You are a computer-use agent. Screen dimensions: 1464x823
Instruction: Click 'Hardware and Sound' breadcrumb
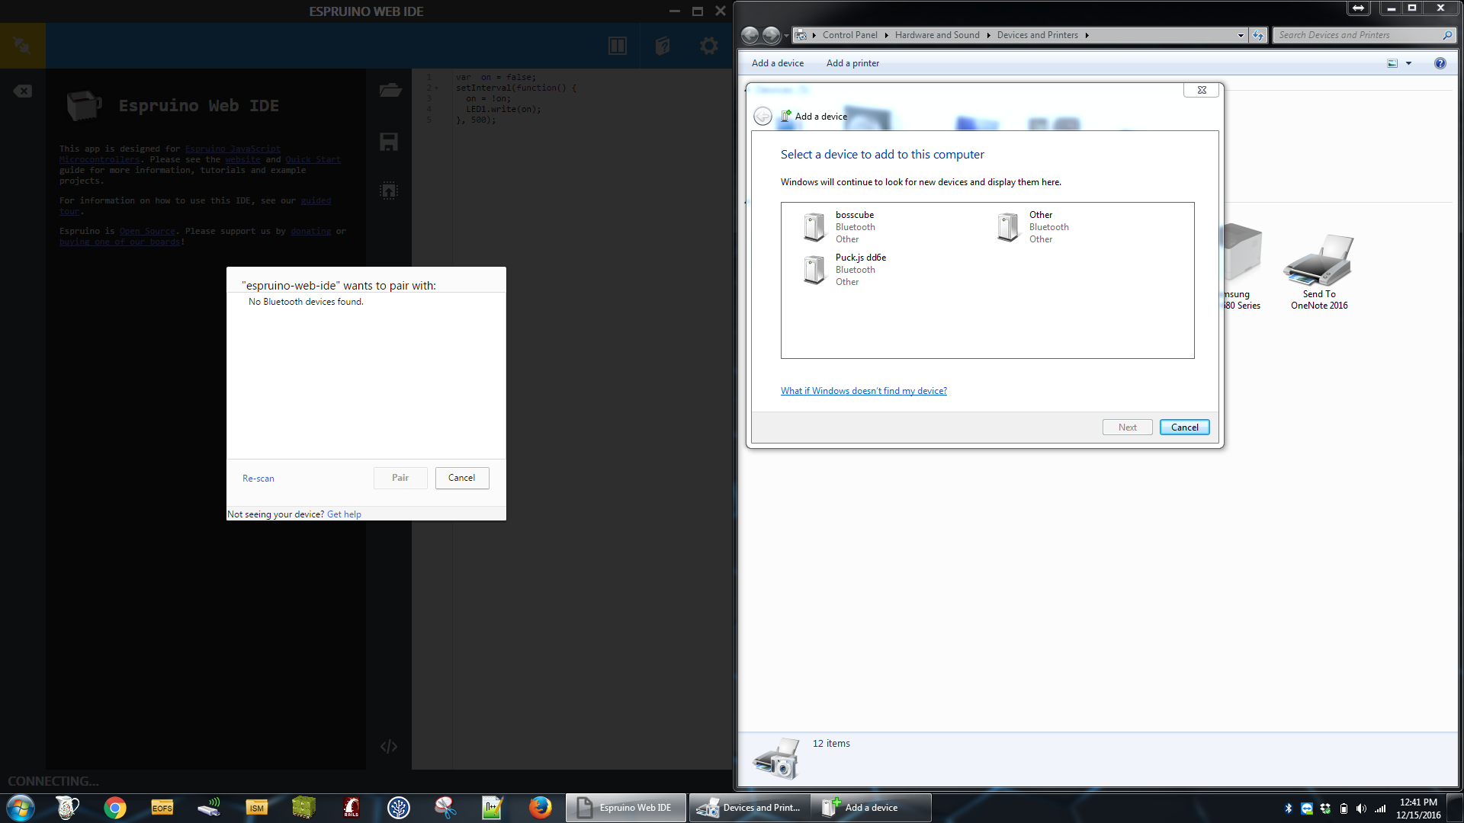(937, 35)
